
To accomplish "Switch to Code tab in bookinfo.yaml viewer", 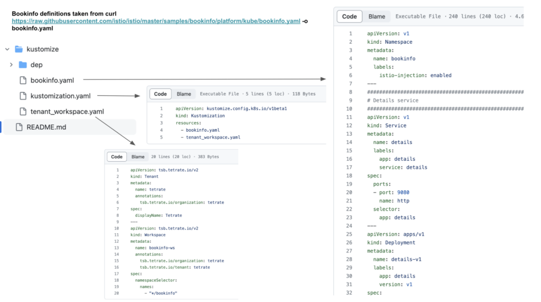I will click(349, 16).
